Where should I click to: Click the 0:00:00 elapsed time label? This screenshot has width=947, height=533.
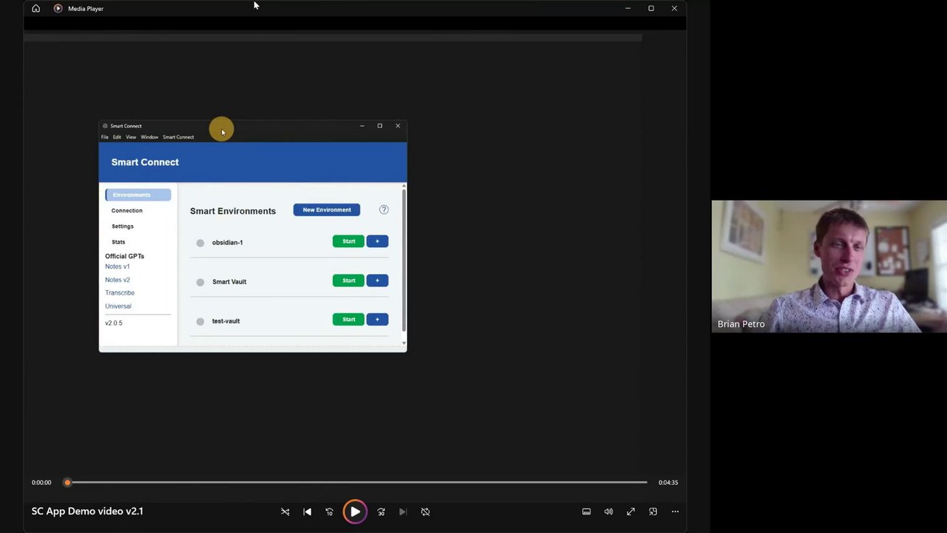41,483
